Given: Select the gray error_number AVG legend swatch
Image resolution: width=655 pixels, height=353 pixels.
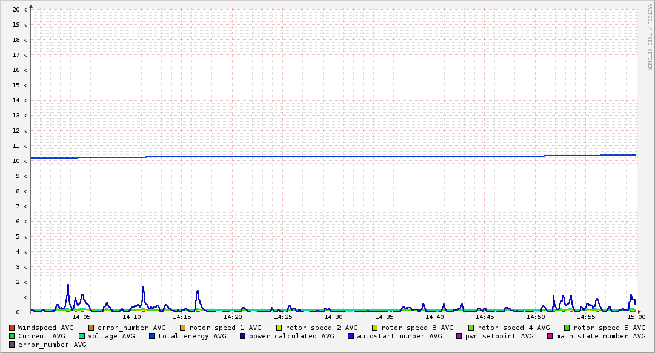Looking at the screenshot, I should coord(12,345).
